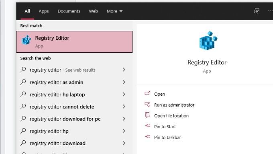Viewport: 273px width, 154px height.
Task: Click the 'Search the web' heading
Action: pos(35,58)
